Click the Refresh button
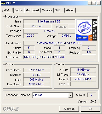Screen dimensions: 102x114 (x=69, y=109)
